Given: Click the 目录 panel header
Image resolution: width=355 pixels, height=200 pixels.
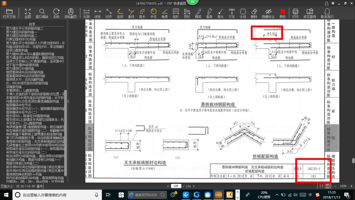Looking at the screenshot, I should [x=32, y=24].
